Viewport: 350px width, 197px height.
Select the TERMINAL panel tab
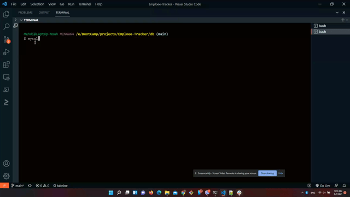(x=62, y=13)
